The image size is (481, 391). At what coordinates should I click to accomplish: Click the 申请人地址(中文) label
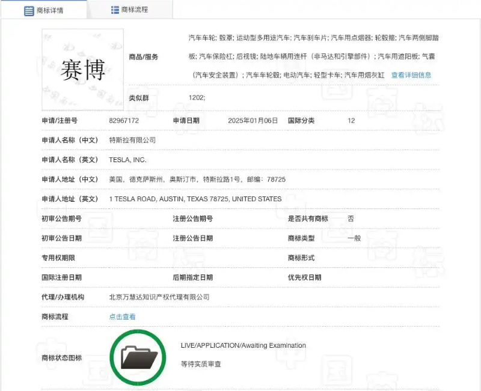tap(70, 179)
